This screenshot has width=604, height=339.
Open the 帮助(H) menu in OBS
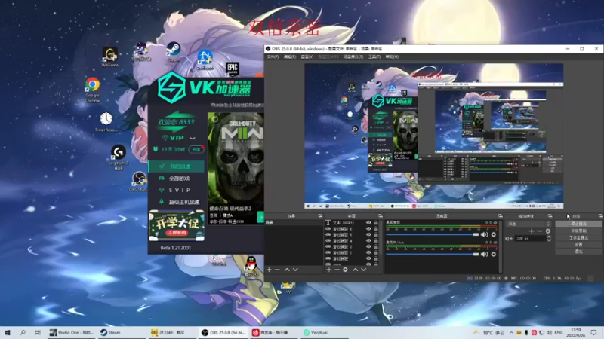coord(392,57)
